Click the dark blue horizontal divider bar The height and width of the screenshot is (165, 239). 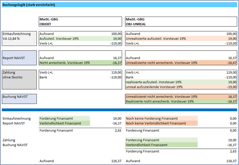point(119,110)
